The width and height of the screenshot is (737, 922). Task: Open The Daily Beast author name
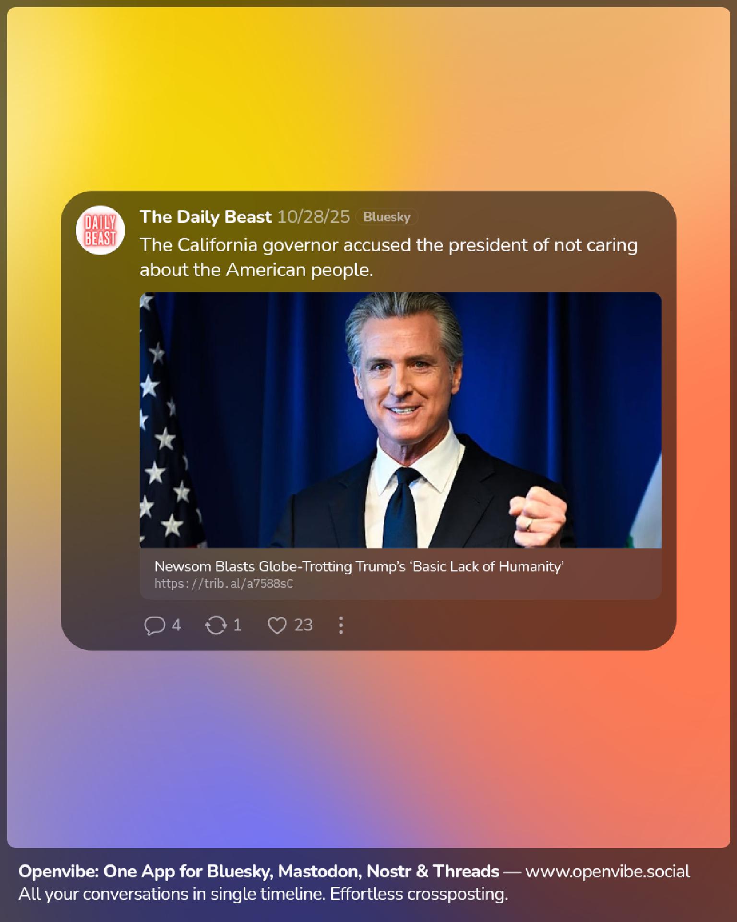[x=205, y=217]
